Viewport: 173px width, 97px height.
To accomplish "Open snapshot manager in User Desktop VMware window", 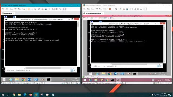I will point(46,9).
